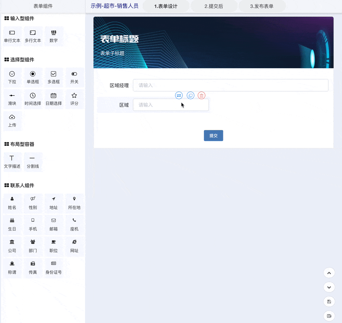
Task: Click the 区域经理 text input field
Action: pos(231,85)
